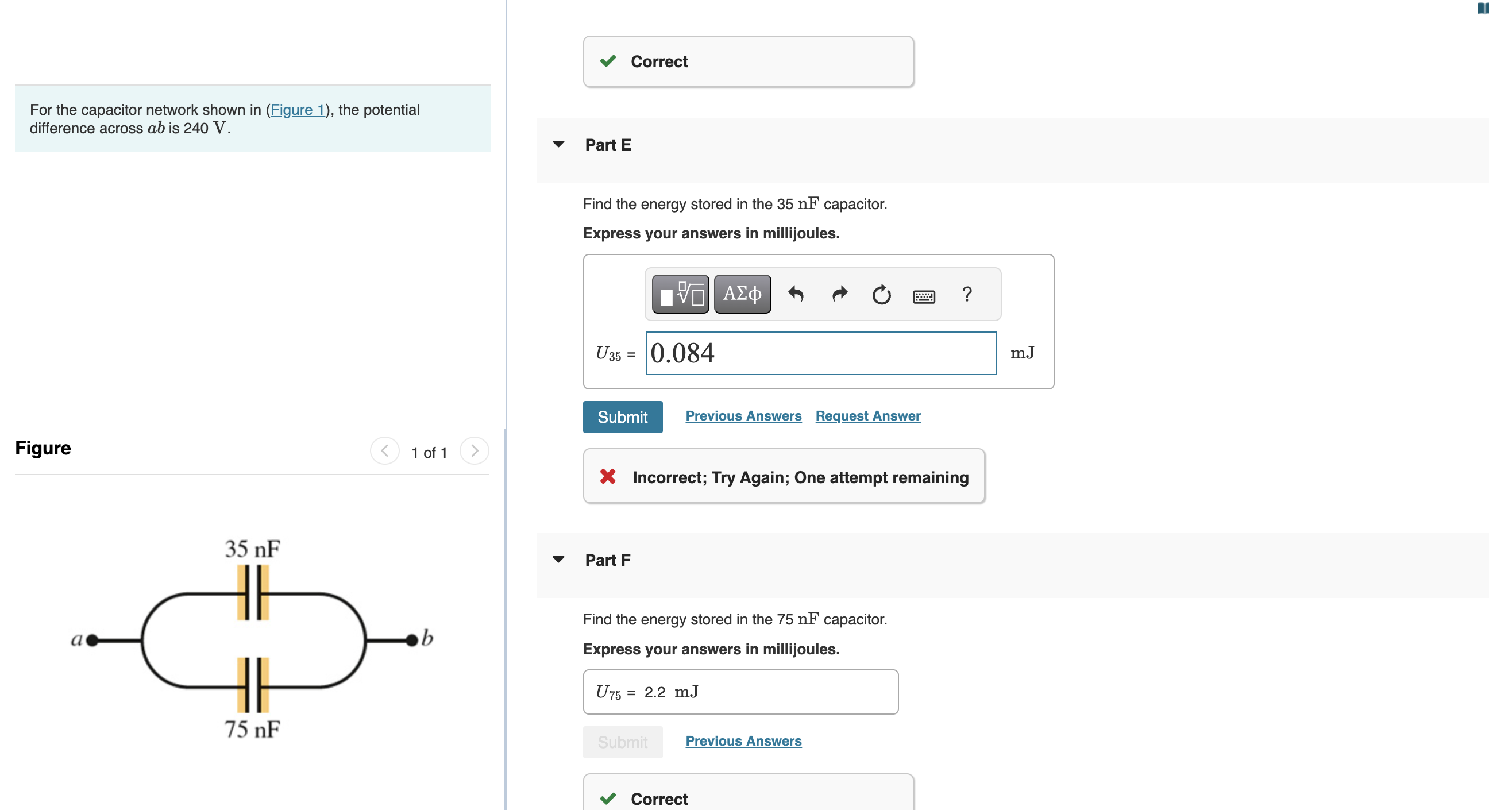
Task: Submit the answer for Part E
Action: (623, 416)
